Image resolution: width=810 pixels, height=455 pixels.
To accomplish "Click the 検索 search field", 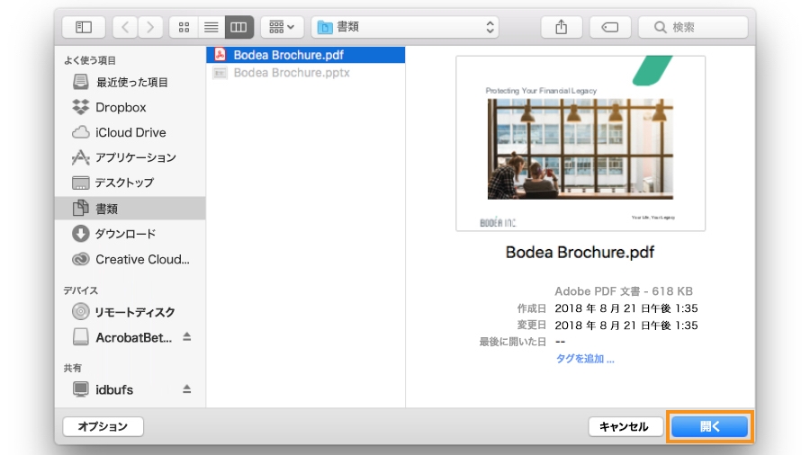I will point(693,27).
